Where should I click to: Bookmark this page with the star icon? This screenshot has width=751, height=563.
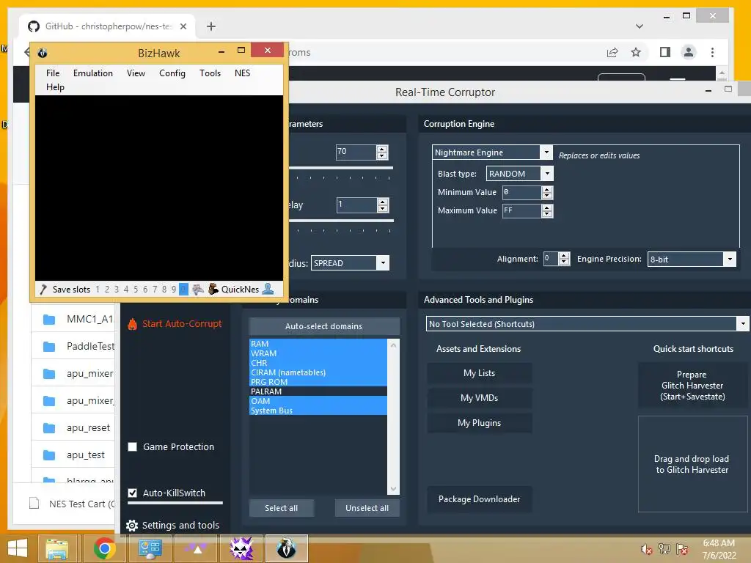(636, 52)
